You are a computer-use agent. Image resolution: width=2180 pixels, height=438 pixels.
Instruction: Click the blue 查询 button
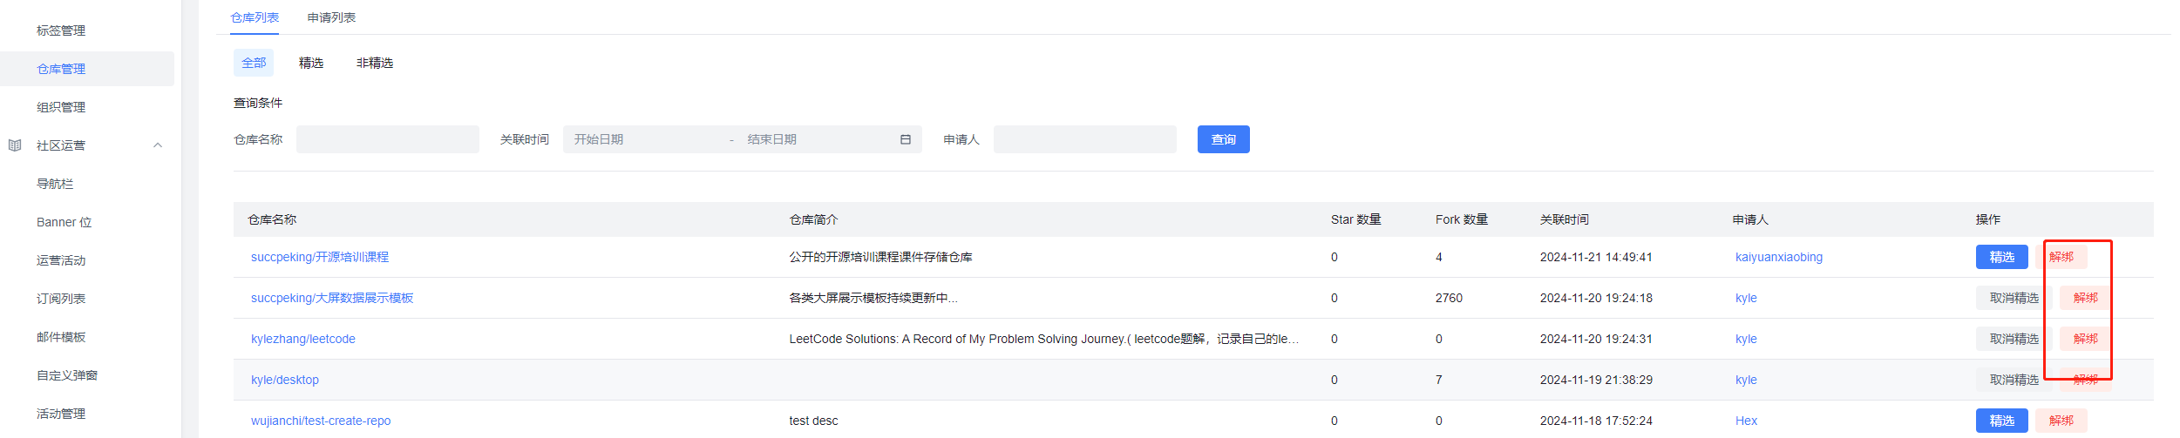tap(1224, 139)
